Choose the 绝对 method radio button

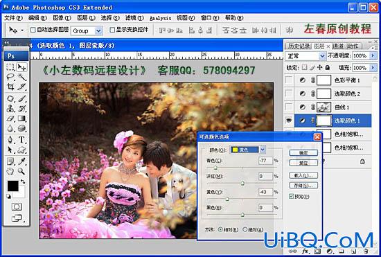click(245, 229)
